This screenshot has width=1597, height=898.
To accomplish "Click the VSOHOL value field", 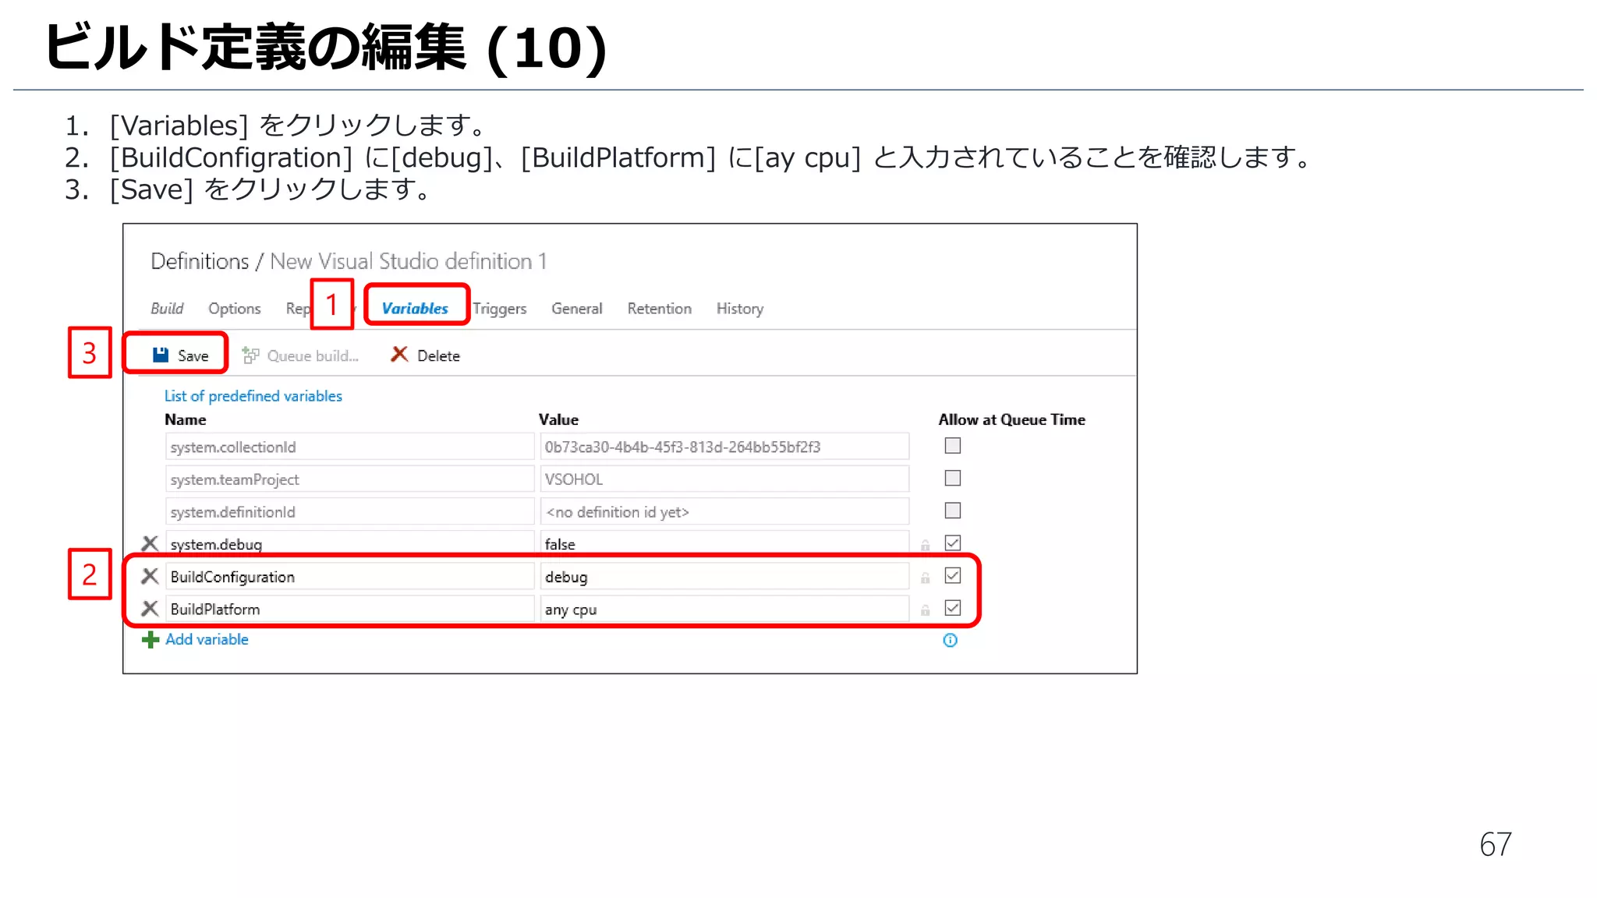I will pos(724,479).
